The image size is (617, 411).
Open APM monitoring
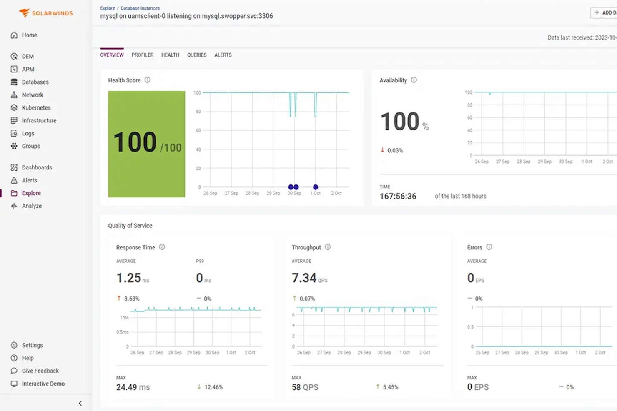coord(28,69)
